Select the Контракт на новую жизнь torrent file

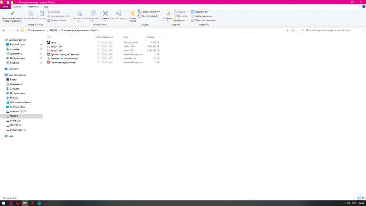64,59
